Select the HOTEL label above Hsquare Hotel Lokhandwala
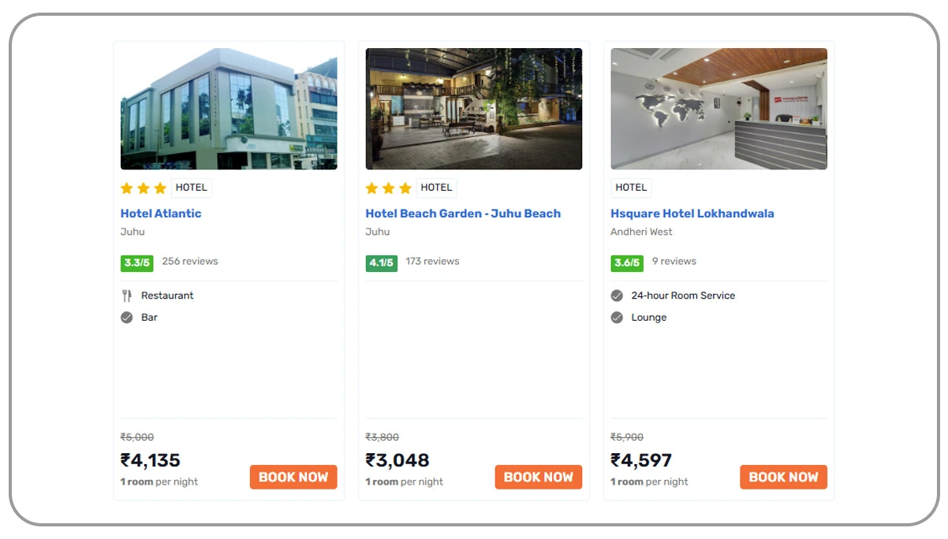Image resolution: width=948 pixels, height=539 pixels. point(631,187)
